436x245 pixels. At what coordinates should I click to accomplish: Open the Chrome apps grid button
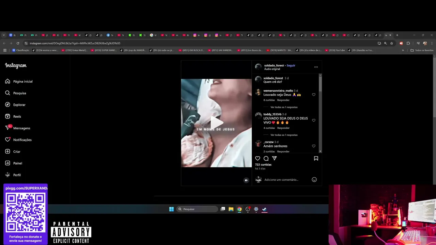point(5,50)
